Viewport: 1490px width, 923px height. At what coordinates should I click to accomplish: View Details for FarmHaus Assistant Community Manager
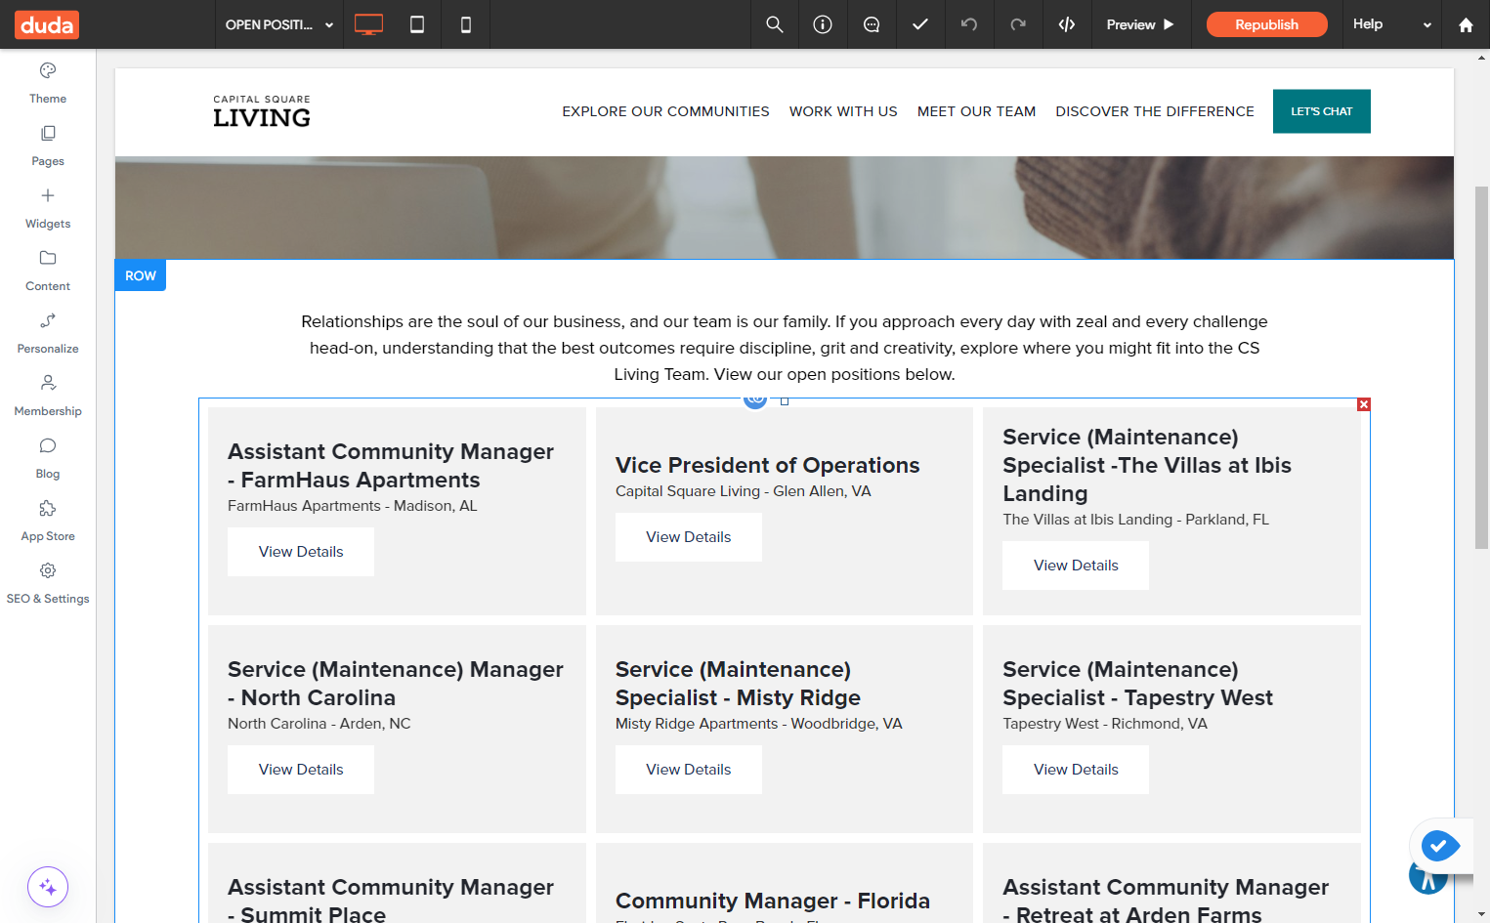301,552
